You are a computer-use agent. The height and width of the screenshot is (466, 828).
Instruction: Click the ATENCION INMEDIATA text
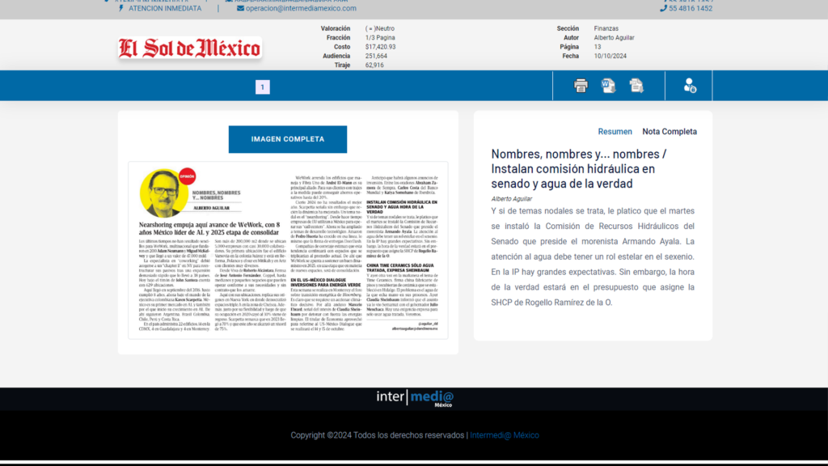165,8
